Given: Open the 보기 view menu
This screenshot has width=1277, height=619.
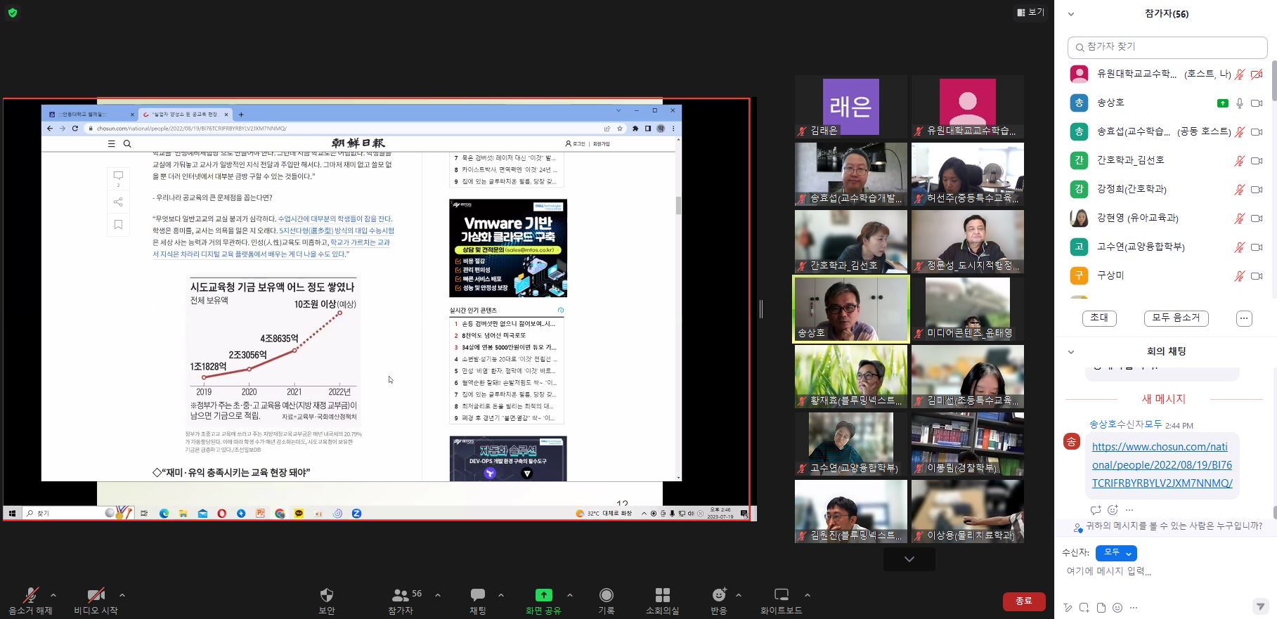Looking at the screenshot, I should (x=1030, y=13).
